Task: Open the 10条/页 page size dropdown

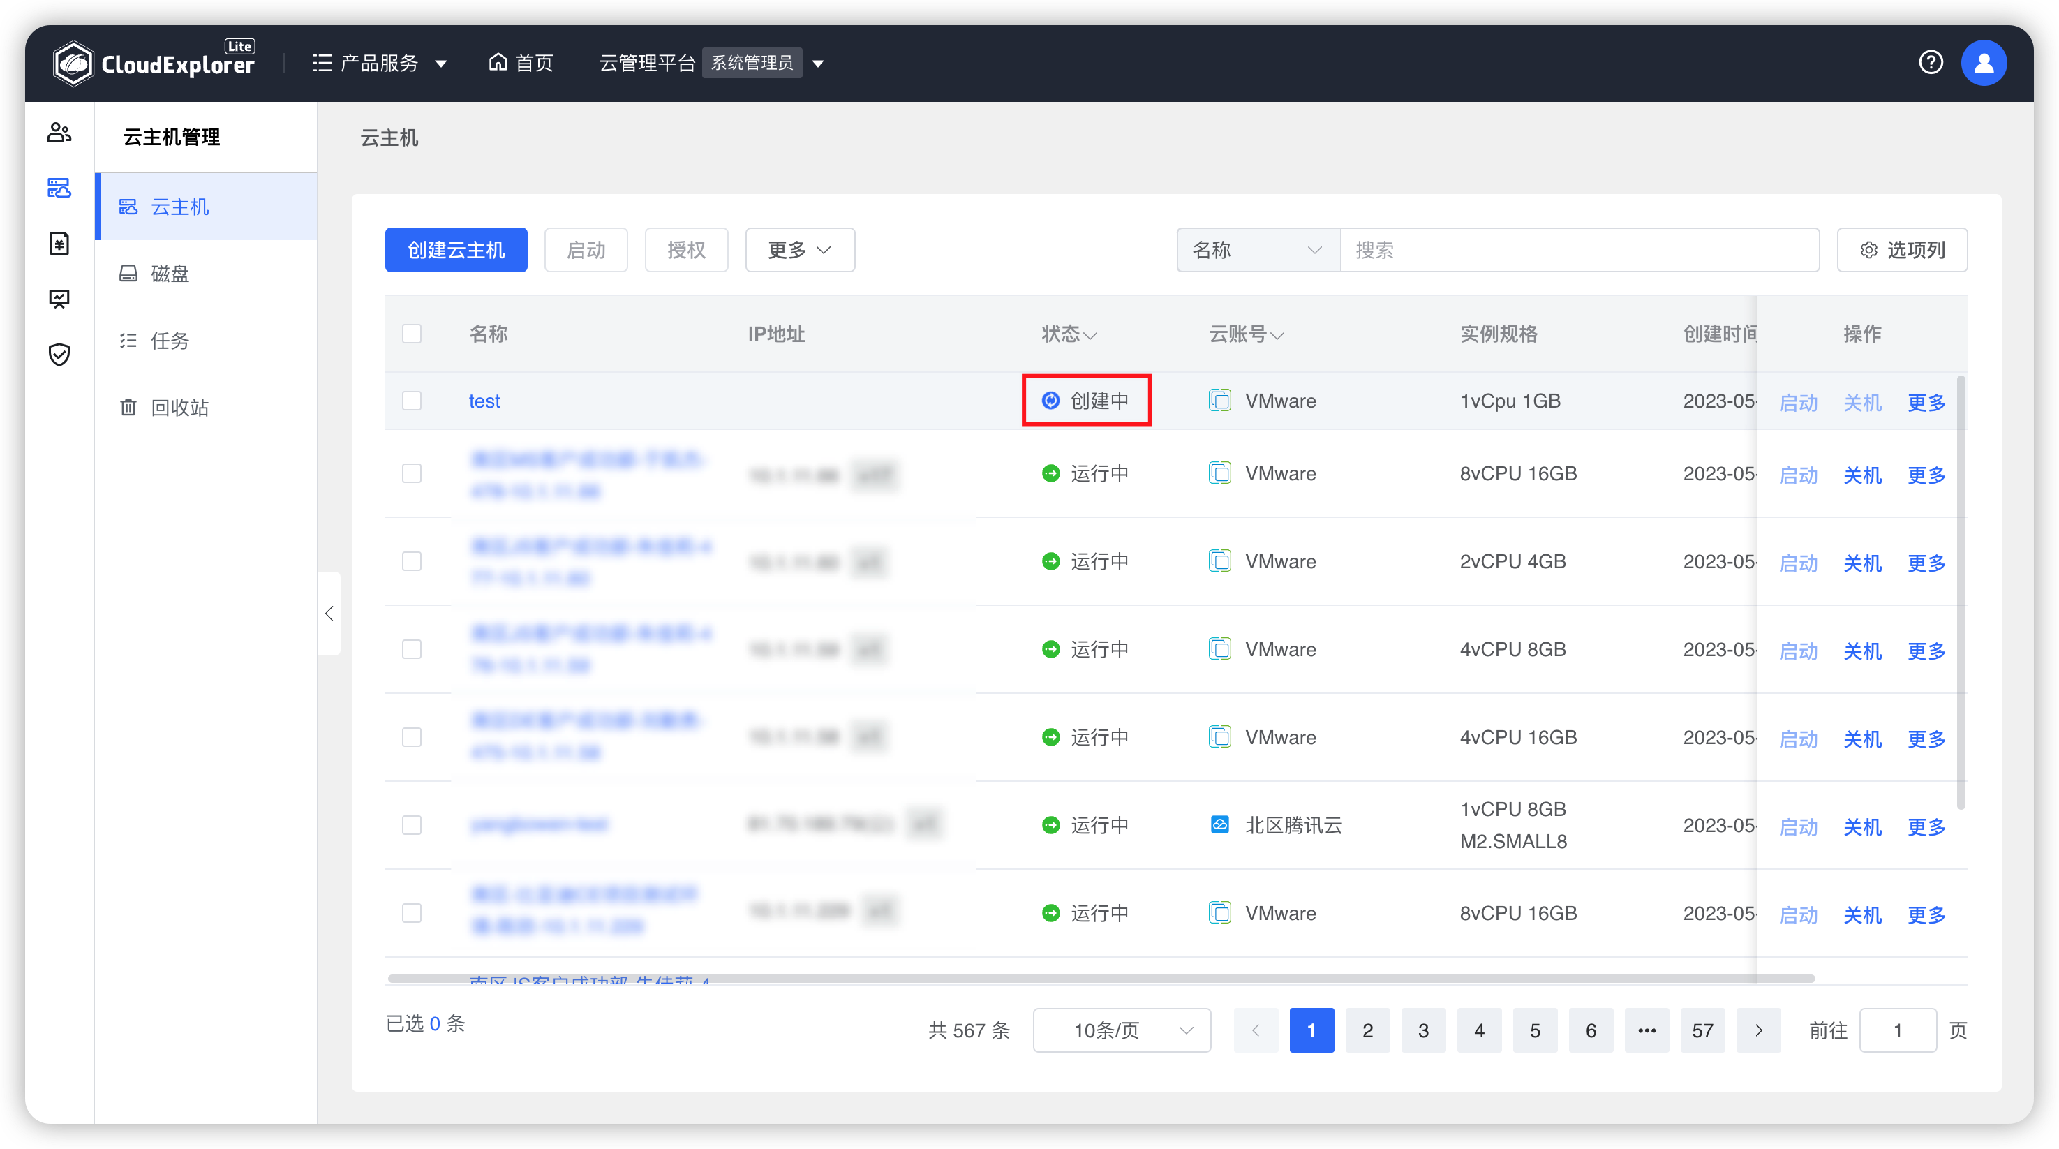Action: click(1122, 1030)
